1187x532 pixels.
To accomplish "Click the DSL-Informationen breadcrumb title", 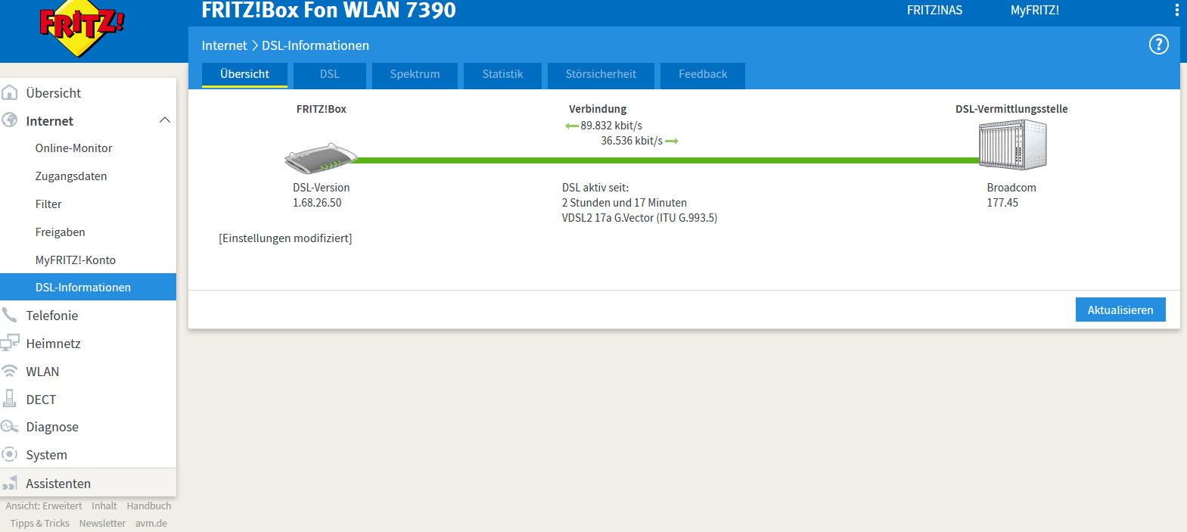I will (x=315, y=45).
